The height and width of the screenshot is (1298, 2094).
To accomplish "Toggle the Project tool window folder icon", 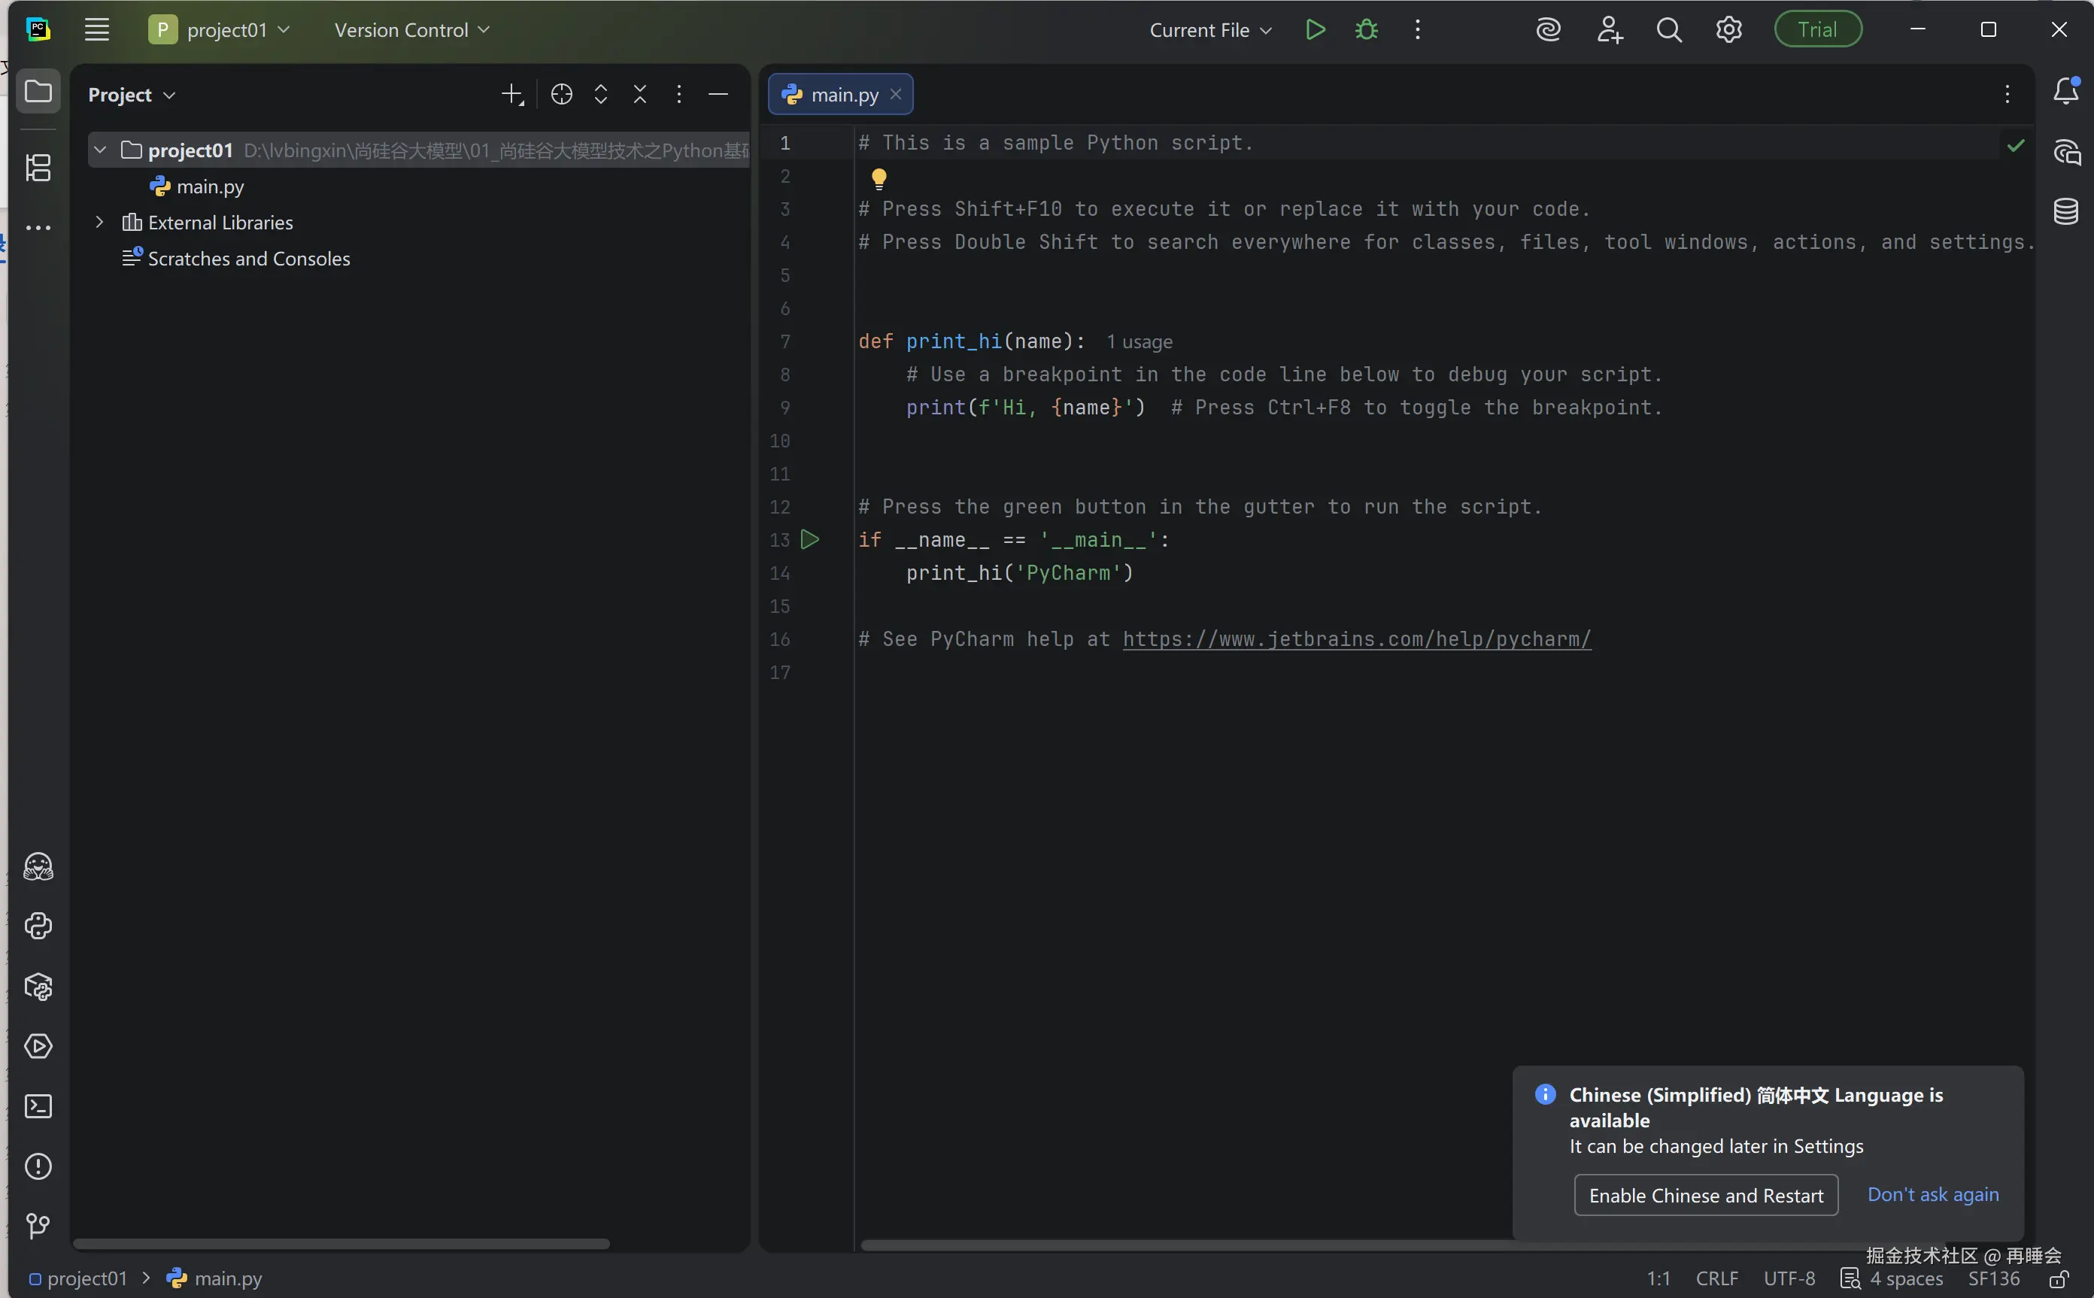I will point(38,91).
